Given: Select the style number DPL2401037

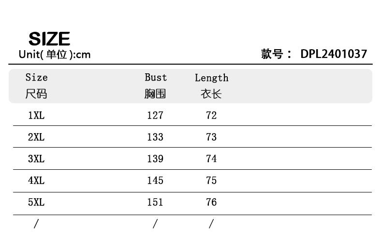Looking at the screenshot, I should pos(334,54).
